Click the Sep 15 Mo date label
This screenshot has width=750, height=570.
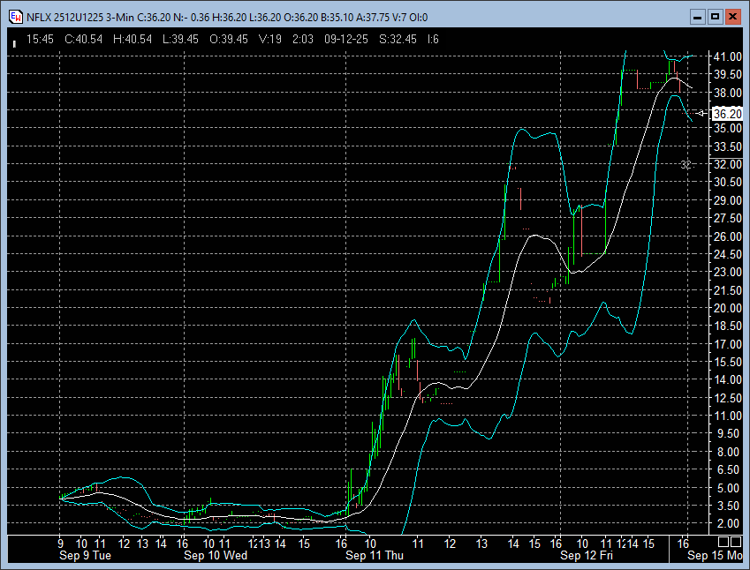(715, 555)
